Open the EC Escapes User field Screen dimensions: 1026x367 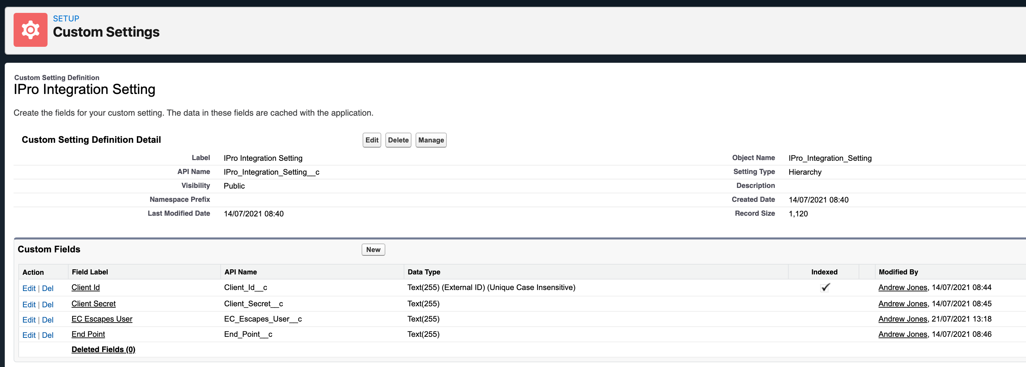coord(102,319)
